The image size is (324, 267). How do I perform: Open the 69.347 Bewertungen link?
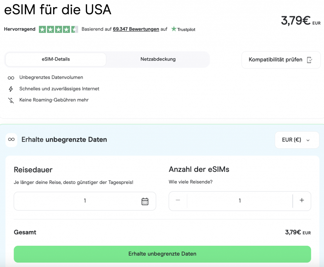[x=136, y=29]
